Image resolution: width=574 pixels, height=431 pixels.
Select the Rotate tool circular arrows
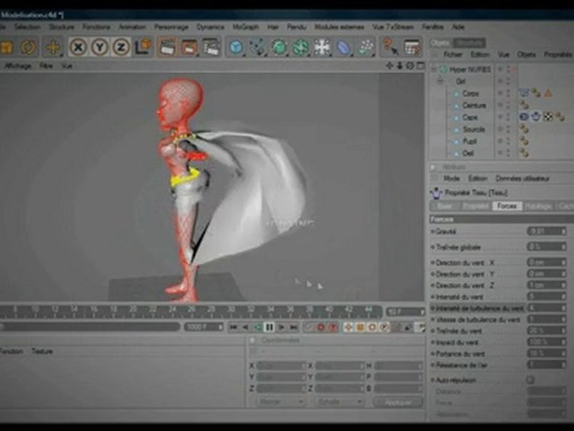[28, 47]
